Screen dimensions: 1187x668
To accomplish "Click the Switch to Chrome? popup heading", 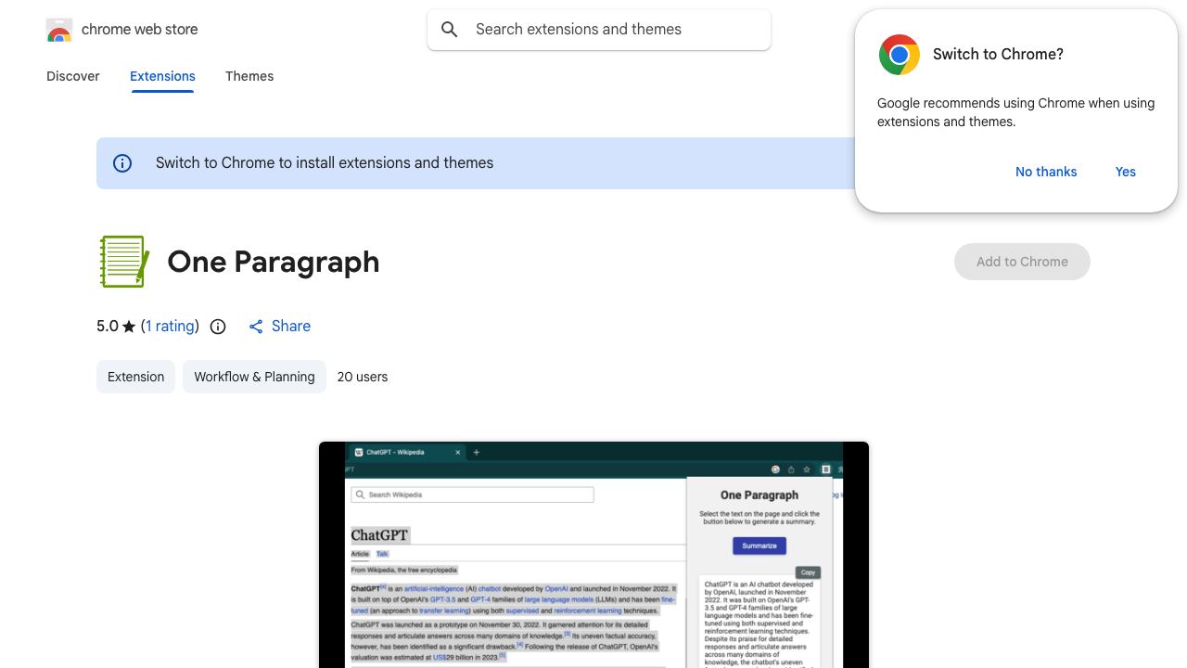I will (998, 55).
